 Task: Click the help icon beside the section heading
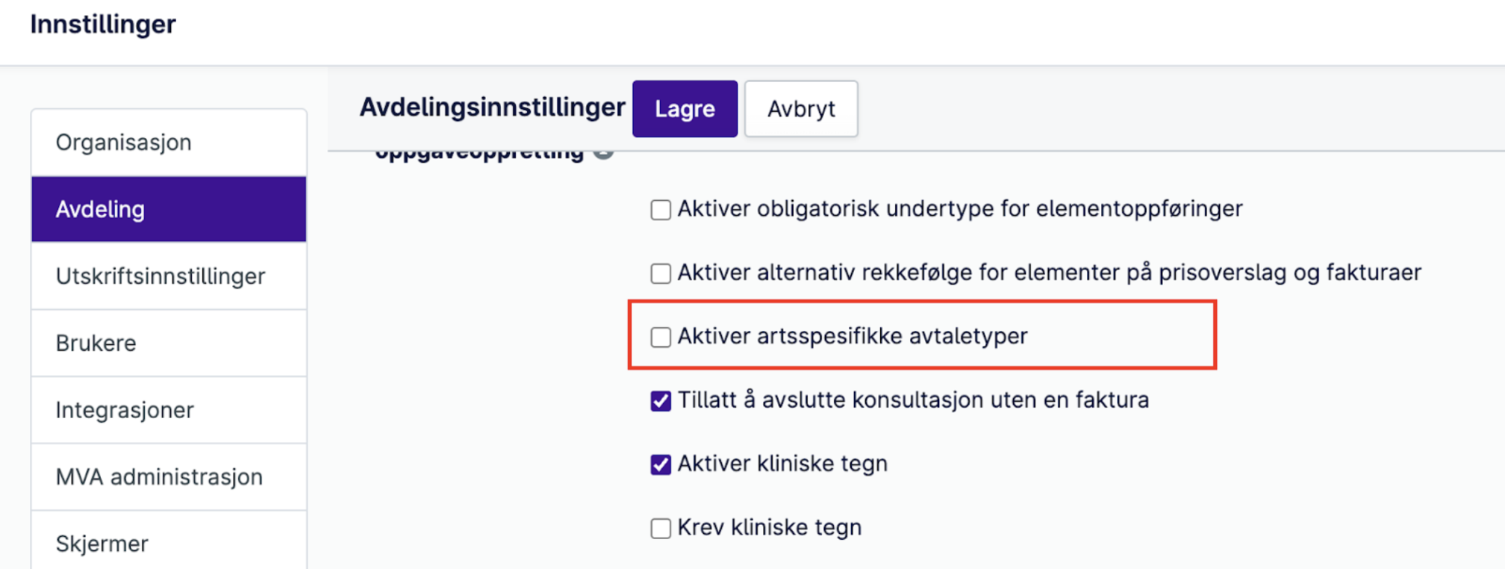coord(603,155)
